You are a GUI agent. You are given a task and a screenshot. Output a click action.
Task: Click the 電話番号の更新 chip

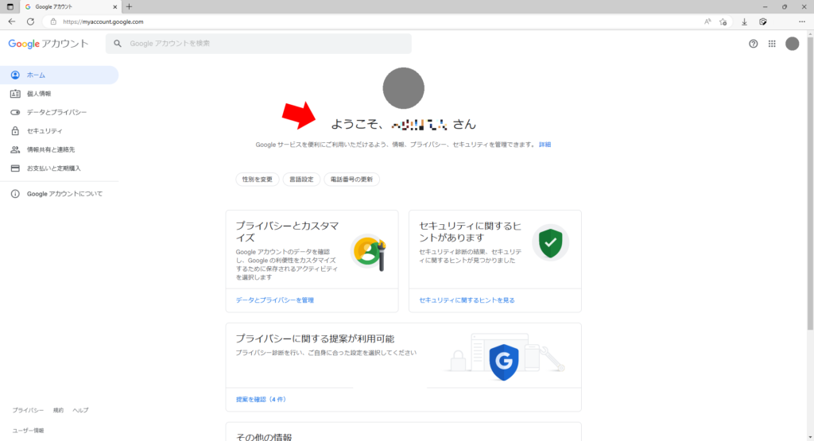[x=352, y=180]
